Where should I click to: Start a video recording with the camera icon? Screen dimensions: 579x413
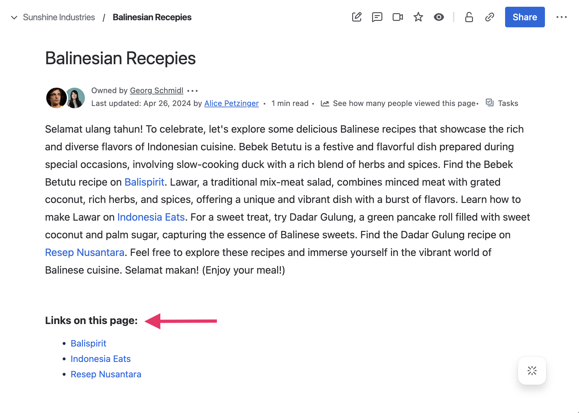tap(397, 17)
